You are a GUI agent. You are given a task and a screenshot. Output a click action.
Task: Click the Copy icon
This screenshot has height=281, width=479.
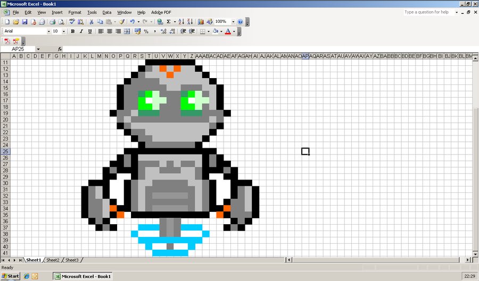(x=100, y=22)
